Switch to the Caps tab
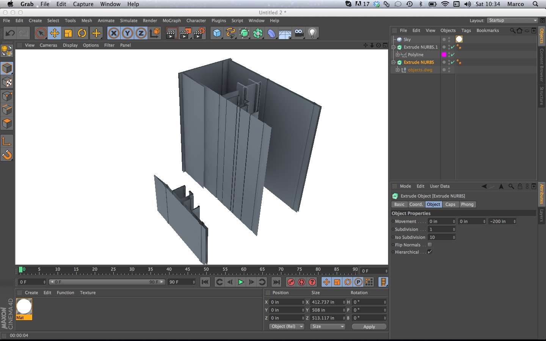Screen dimensions: 546x341 450,204
